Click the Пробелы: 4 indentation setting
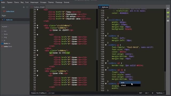The width and height of the screenshot is (171, 96). [160, 93]
